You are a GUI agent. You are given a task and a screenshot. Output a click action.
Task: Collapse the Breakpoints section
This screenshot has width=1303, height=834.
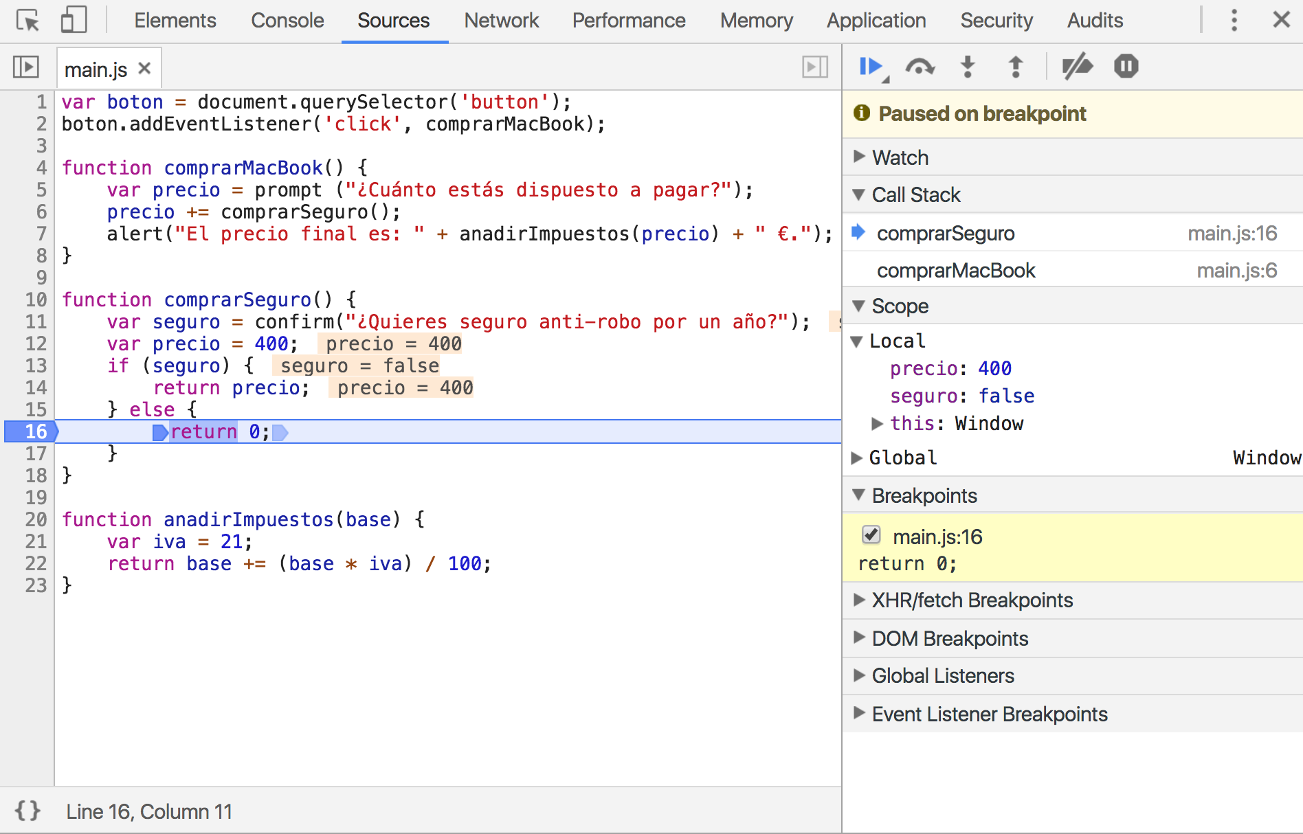(x=1072, y=495)
